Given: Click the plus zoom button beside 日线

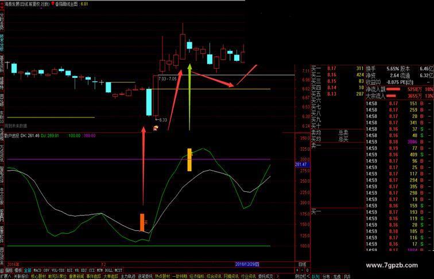Looking at the screenshot, I should [297, 270].
